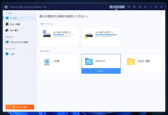Image resolution: width=168 pixels, height=115 pixels.
Task: Click the yellow フォルダー選択 folder icon
Action: 131,61
